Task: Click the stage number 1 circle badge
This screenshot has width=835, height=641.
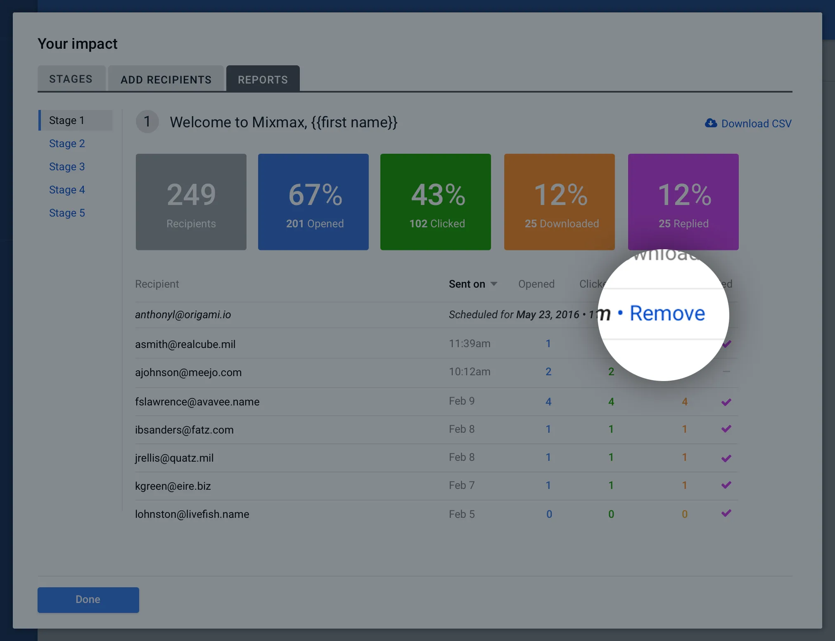Action: point(147,122)
